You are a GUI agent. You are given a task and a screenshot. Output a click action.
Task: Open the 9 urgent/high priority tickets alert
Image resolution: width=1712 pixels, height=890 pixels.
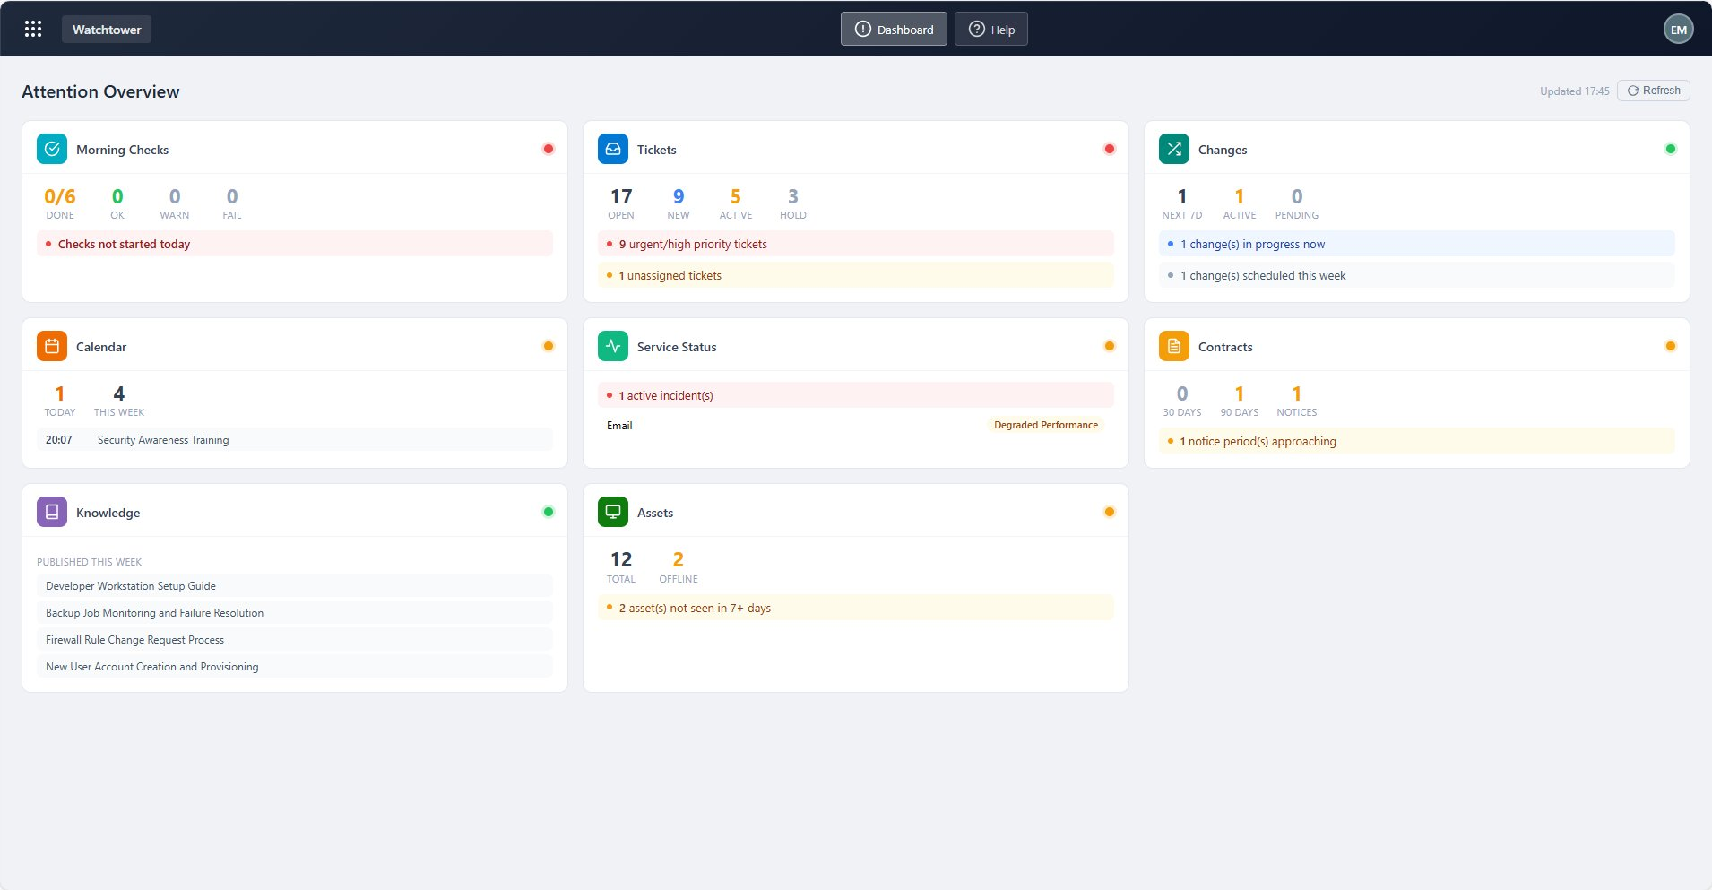[x=856, y=244]
